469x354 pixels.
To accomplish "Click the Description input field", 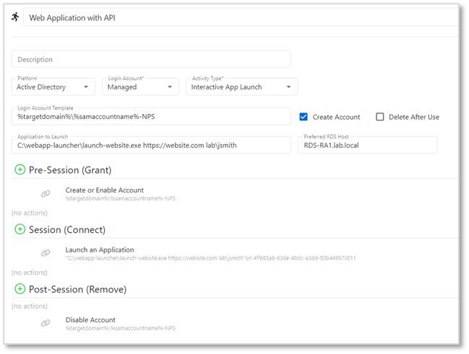I will pyautogui.click(x=151, y=59).
